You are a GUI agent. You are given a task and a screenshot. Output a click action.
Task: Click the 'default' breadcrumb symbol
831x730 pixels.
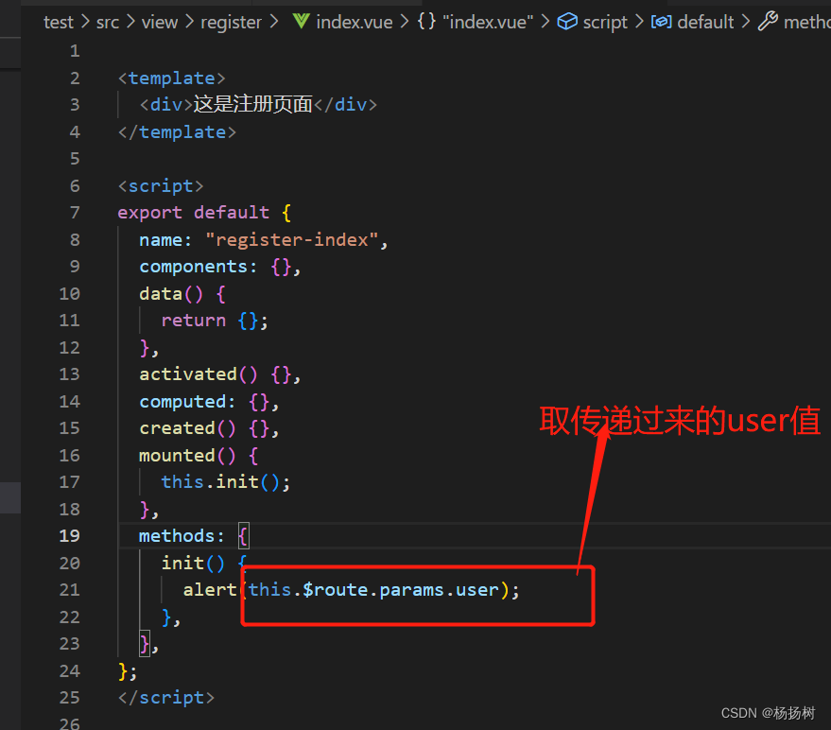[705, 23]
